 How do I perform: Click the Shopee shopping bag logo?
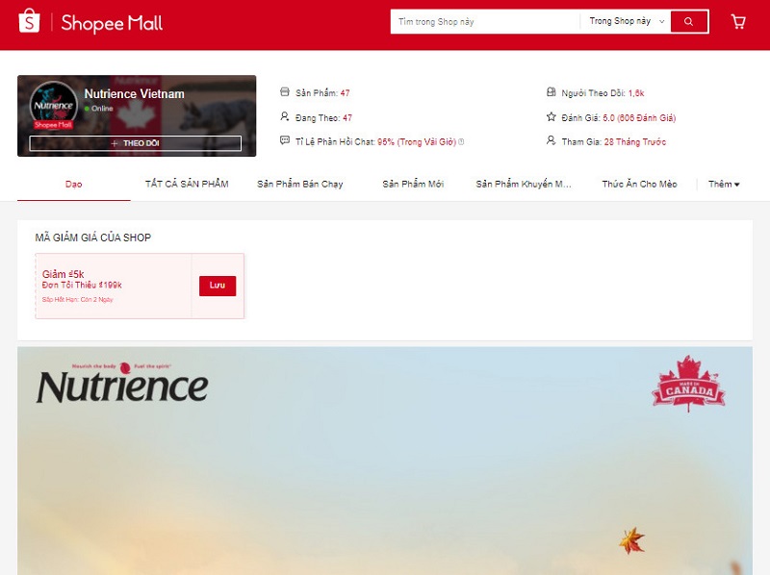pyautogui.click(x=29, y=21)
